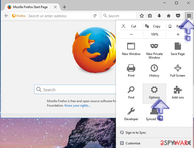This screenshot has width=194, height=148.
Task: Click Paste in the menu
Action: tap(178, 26)
